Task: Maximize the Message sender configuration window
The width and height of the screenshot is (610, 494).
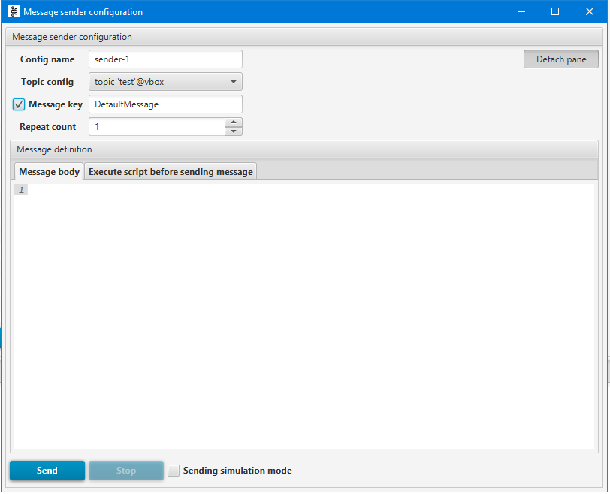Action: [555, 12]
